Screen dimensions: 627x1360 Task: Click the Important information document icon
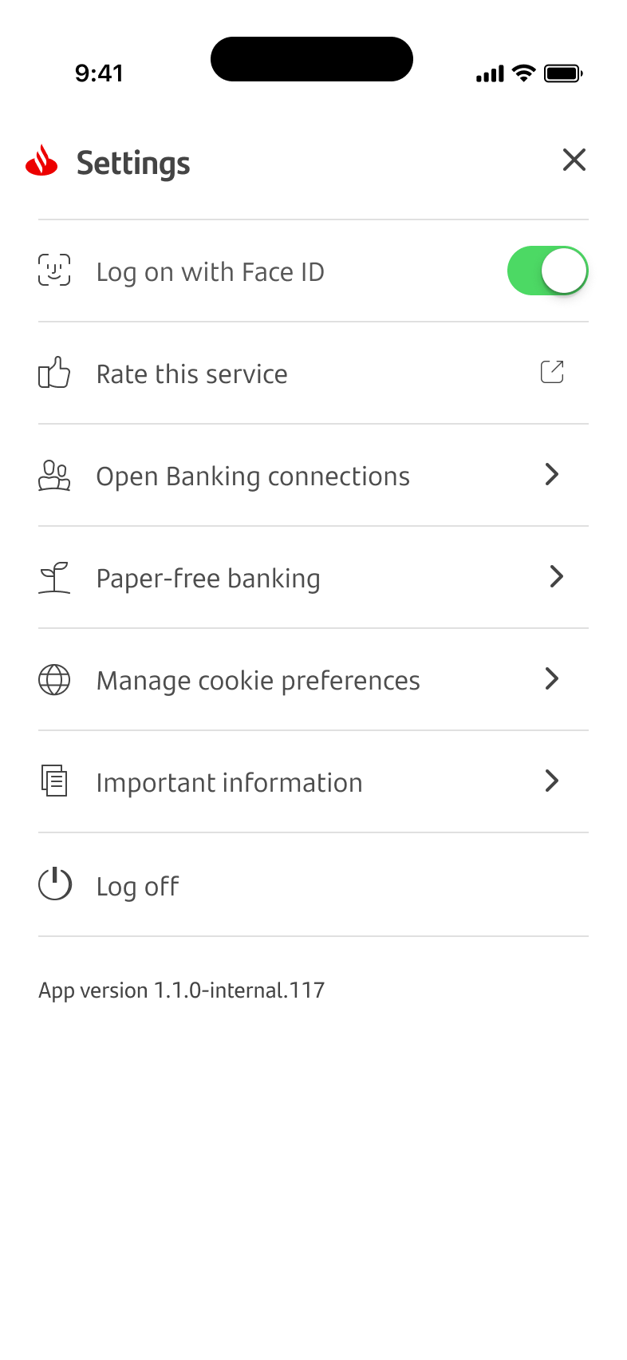pos(54,781)
